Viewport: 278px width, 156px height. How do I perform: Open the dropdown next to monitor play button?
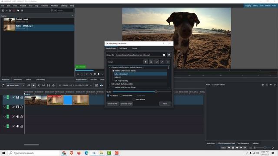tap(103, 74)
